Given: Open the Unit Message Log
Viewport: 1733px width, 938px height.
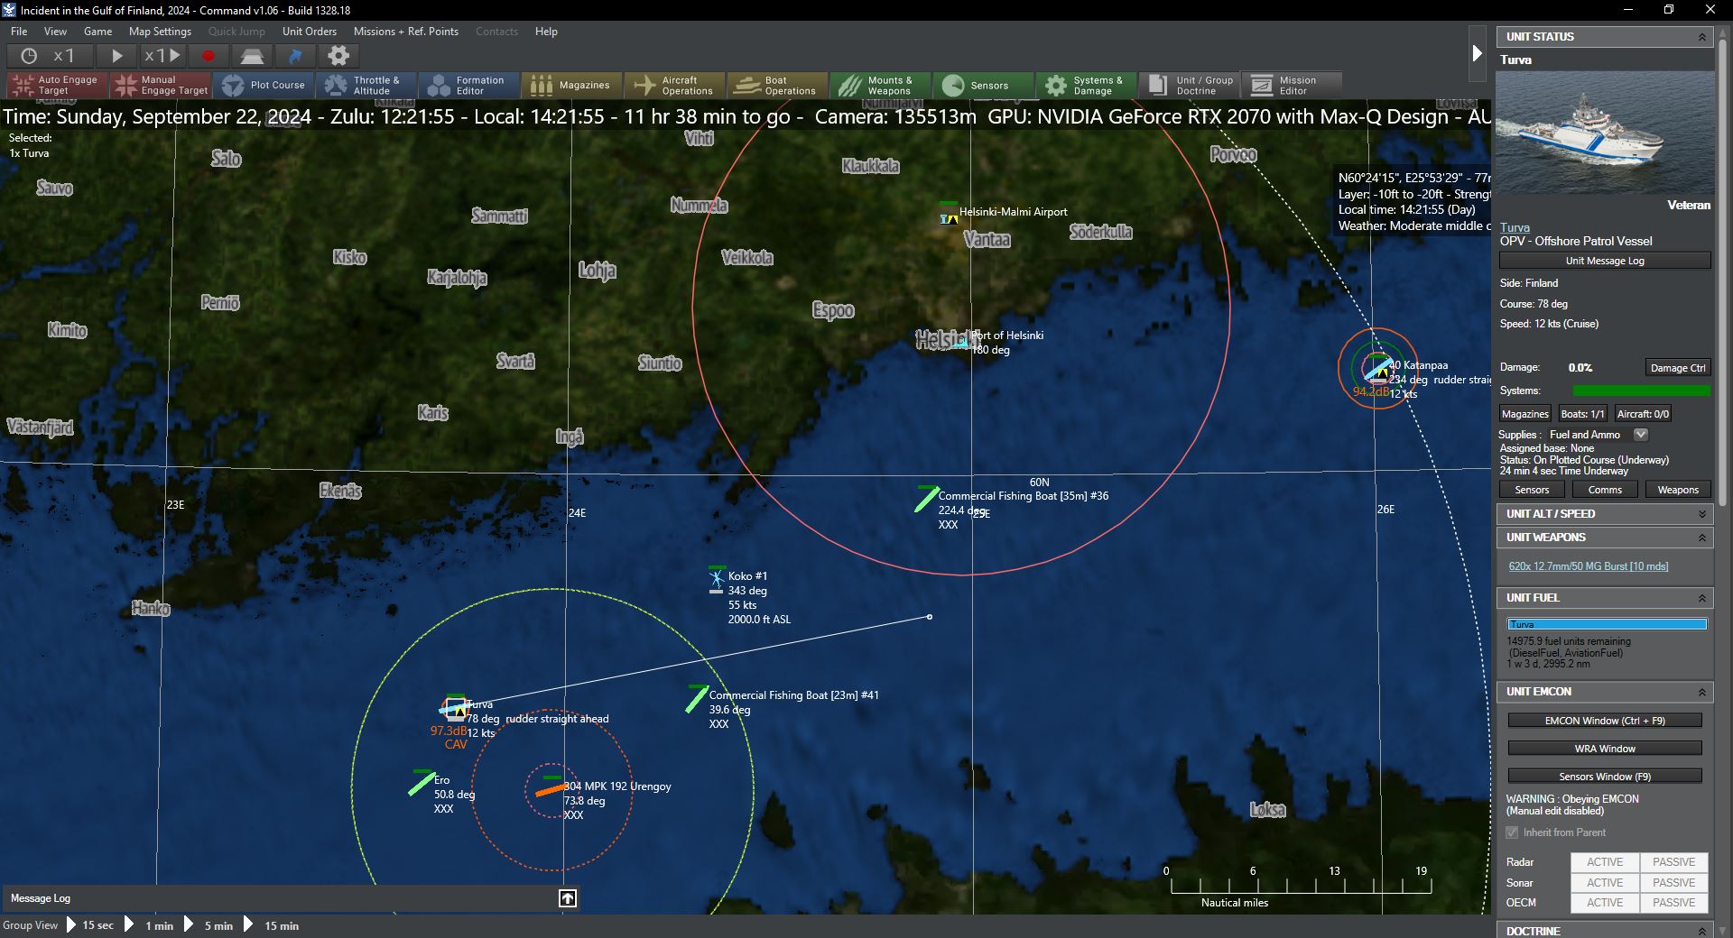Looking at the screenshot, I should pos(1605,261).
